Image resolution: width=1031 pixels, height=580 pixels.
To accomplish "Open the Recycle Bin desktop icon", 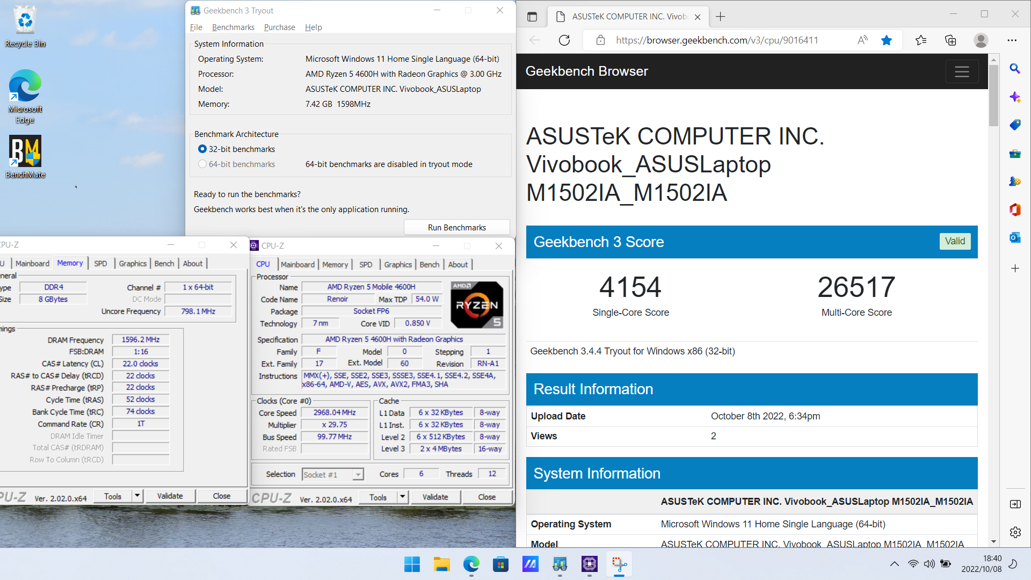I will pos(25,27).
